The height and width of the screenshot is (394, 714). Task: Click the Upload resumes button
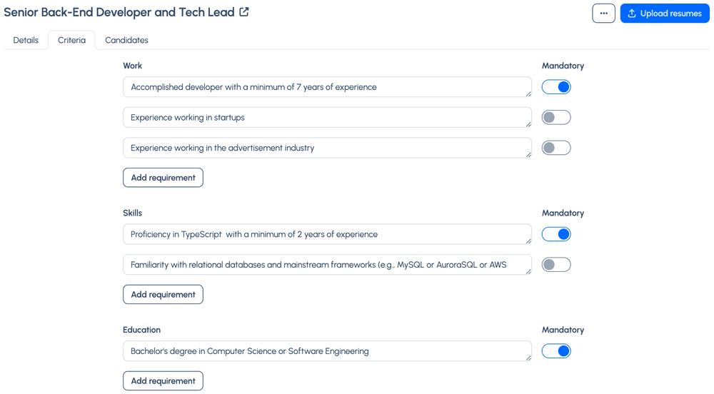[x=664, y=13]
